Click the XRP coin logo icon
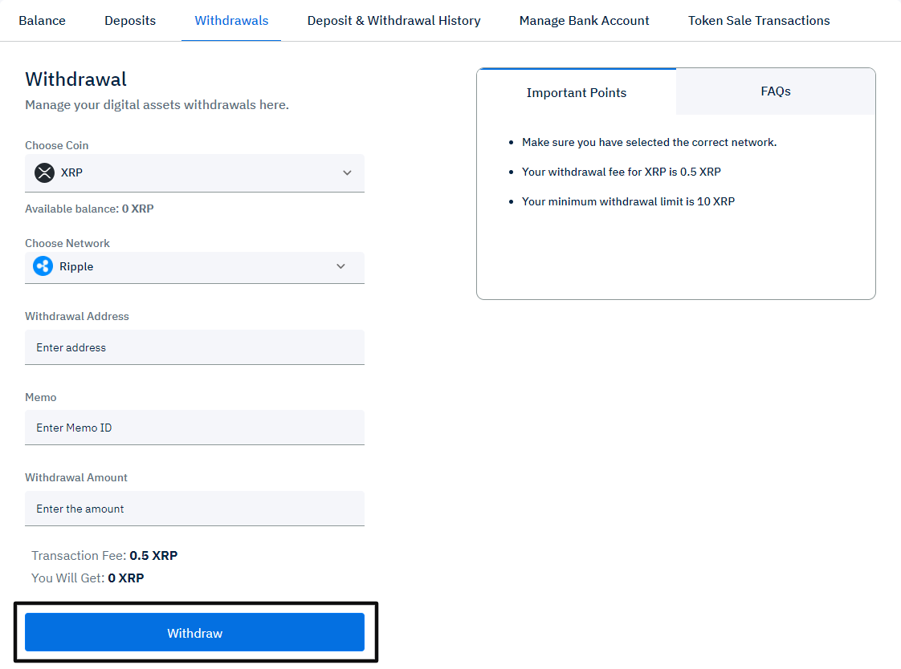Image resolution: width=901 pixels, height=669 pixels. coord(44,172)
